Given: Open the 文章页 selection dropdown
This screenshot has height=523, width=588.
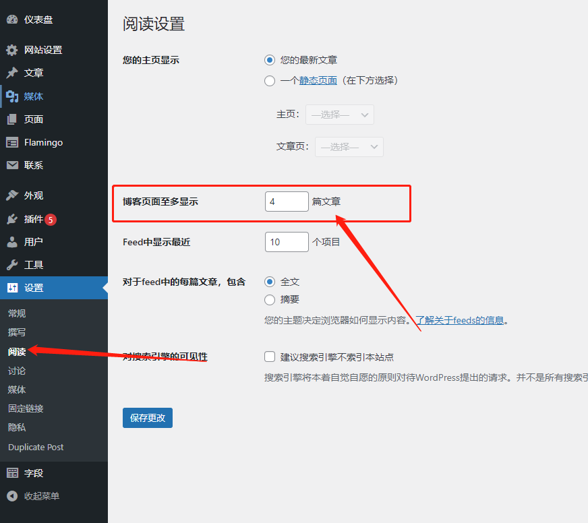Looking at the screenshot, I should pyautogui.click(x=349, y=147).
